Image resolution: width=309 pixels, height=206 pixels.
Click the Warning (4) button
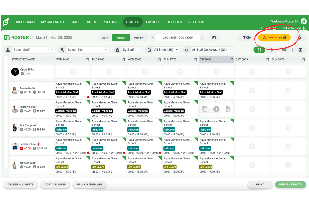pos(274,38)
